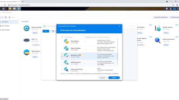Click the Freigegebener Ordner column header

90,37
